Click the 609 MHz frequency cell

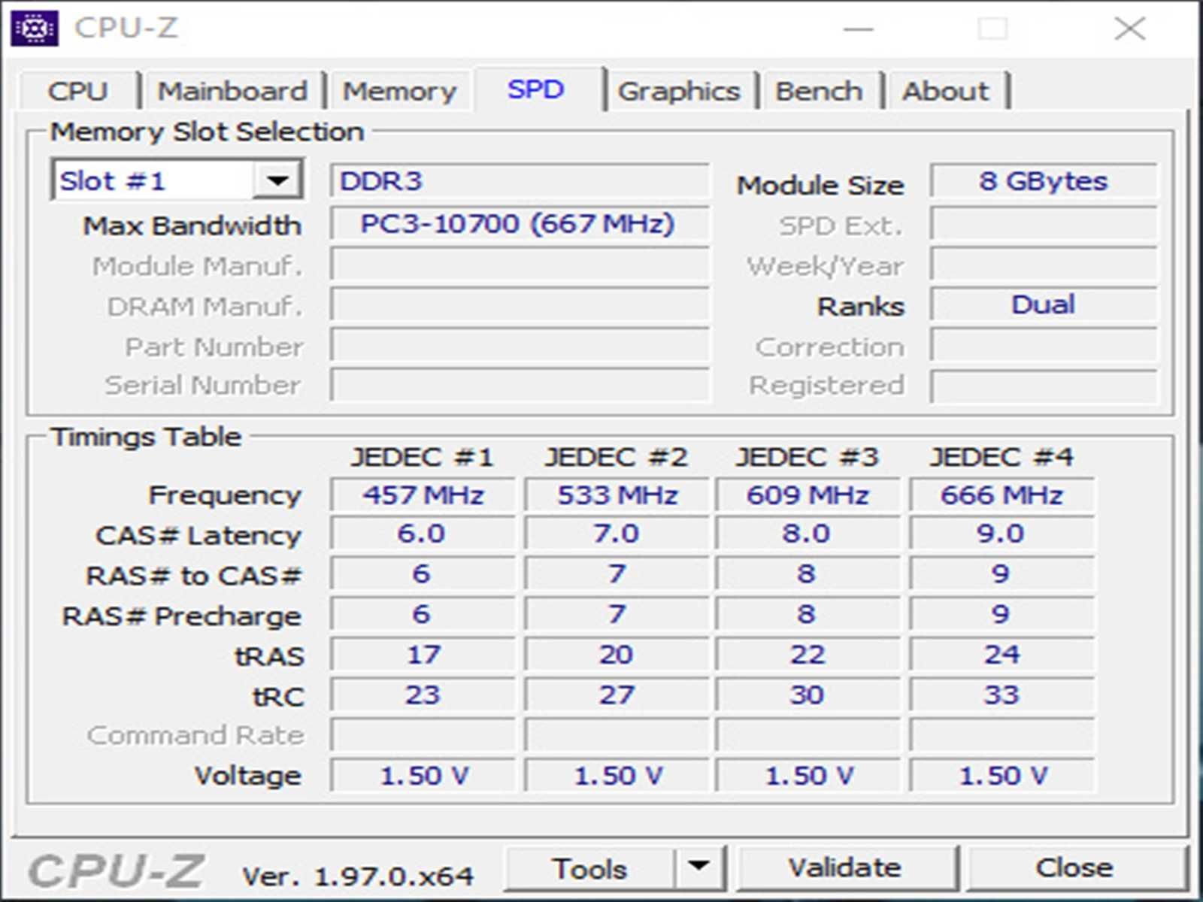click(x=808, y=495)
